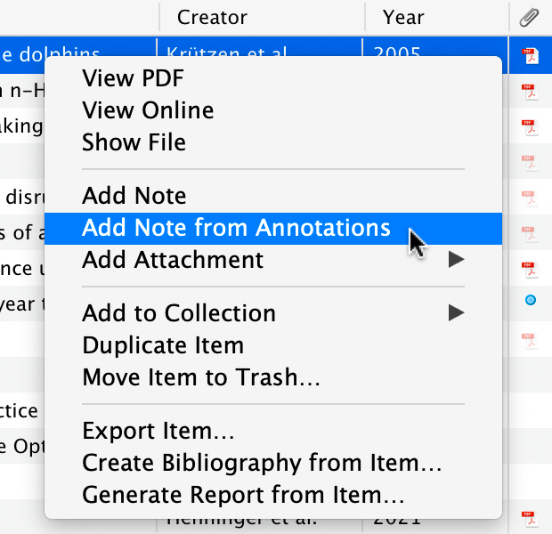552x534 pixels.
Task: Click the PDF icon in the row starting "n–H"
Action: point(529,90)
